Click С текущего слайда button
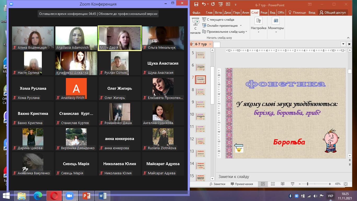This screenshot has width=357, height=201. [218, 20]
